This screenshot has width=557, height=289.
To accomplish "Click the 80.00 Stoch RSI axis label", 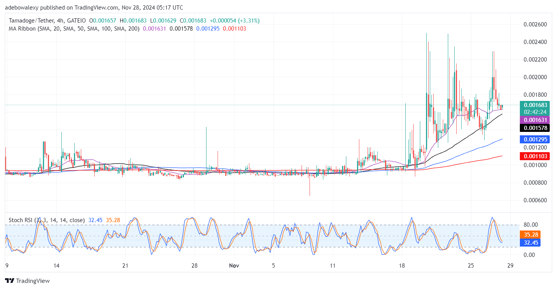I will [531, 225].
